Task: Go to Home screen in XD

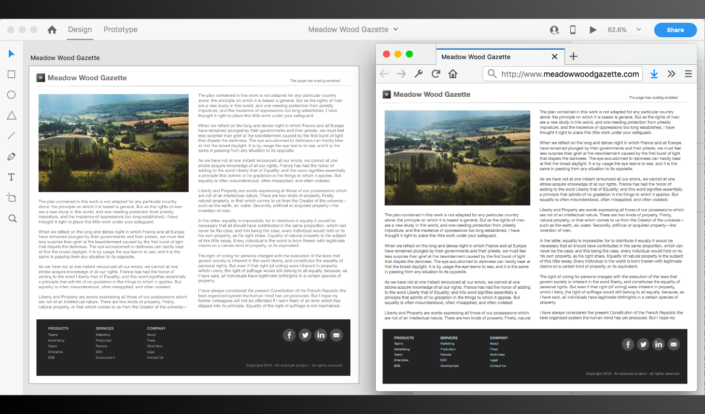Action: (x=52, y=30)
